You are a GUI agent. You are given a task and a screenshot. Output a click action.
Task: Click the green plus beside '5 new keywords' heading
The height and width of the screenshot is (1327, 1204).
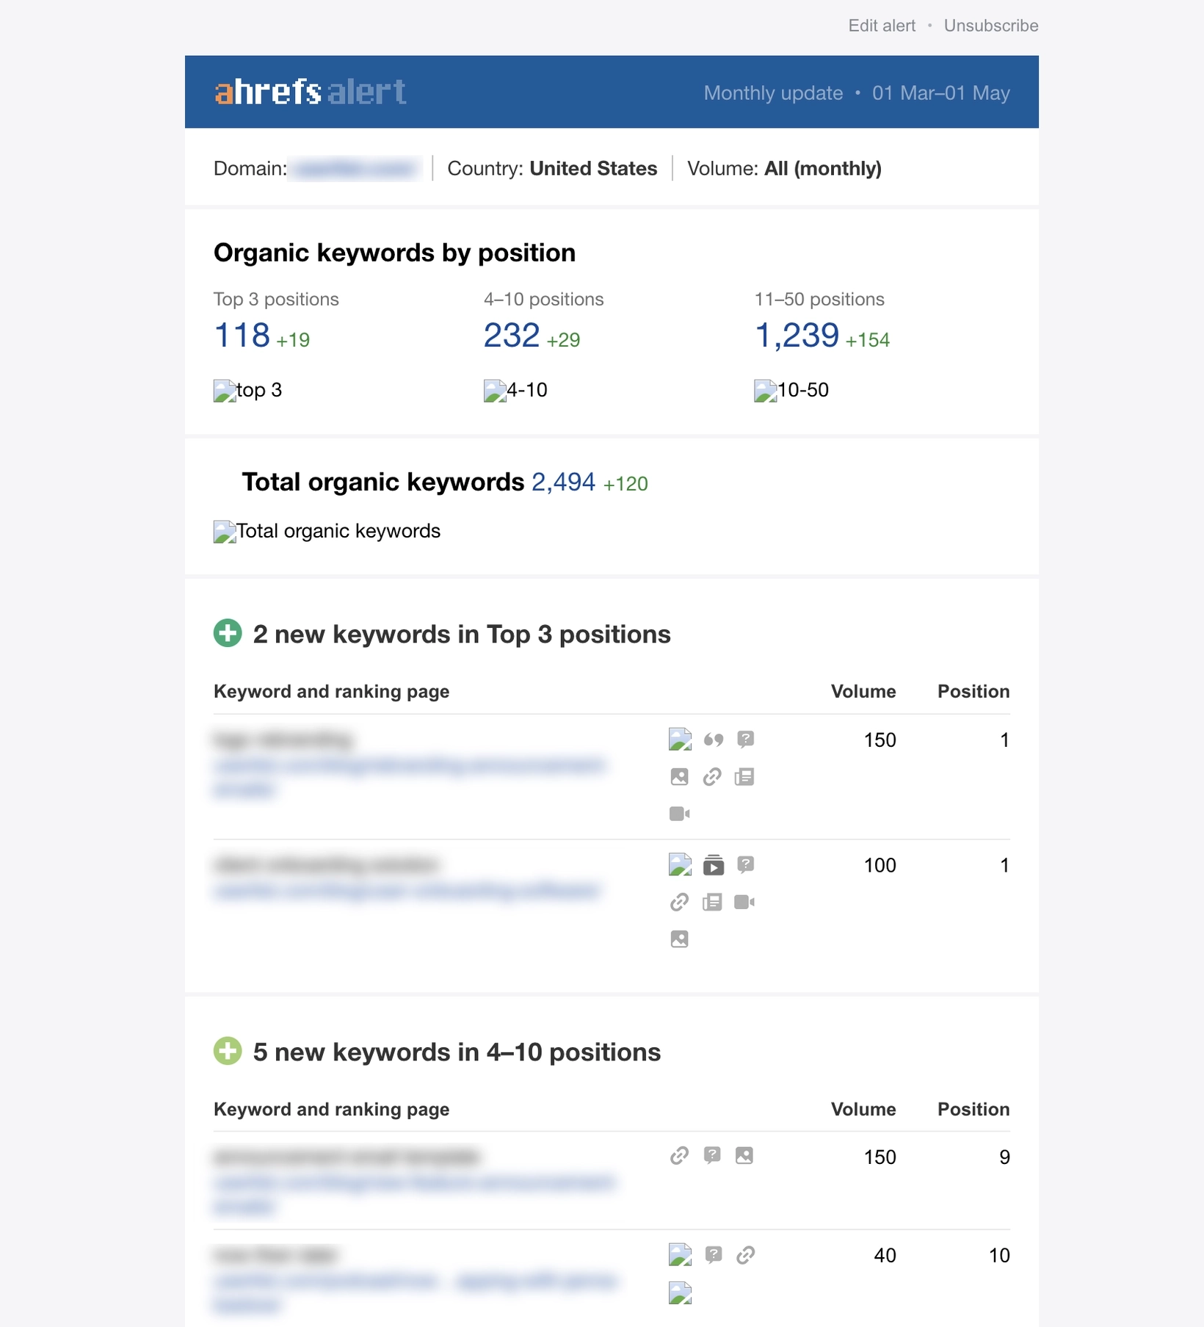tap(228, 1051)
